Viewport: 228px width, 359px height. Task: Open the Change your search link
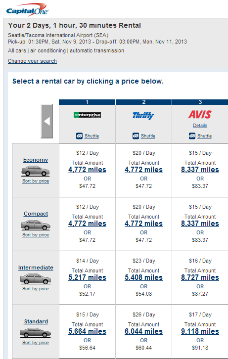32,61
